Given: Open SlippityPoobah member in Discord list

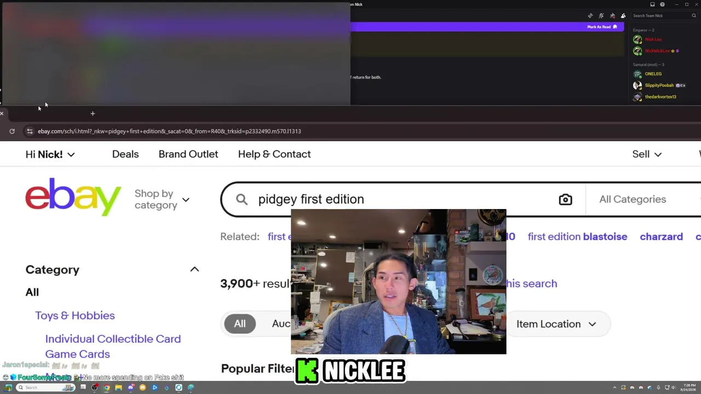Looking at the screenshot, I should 659,85.
